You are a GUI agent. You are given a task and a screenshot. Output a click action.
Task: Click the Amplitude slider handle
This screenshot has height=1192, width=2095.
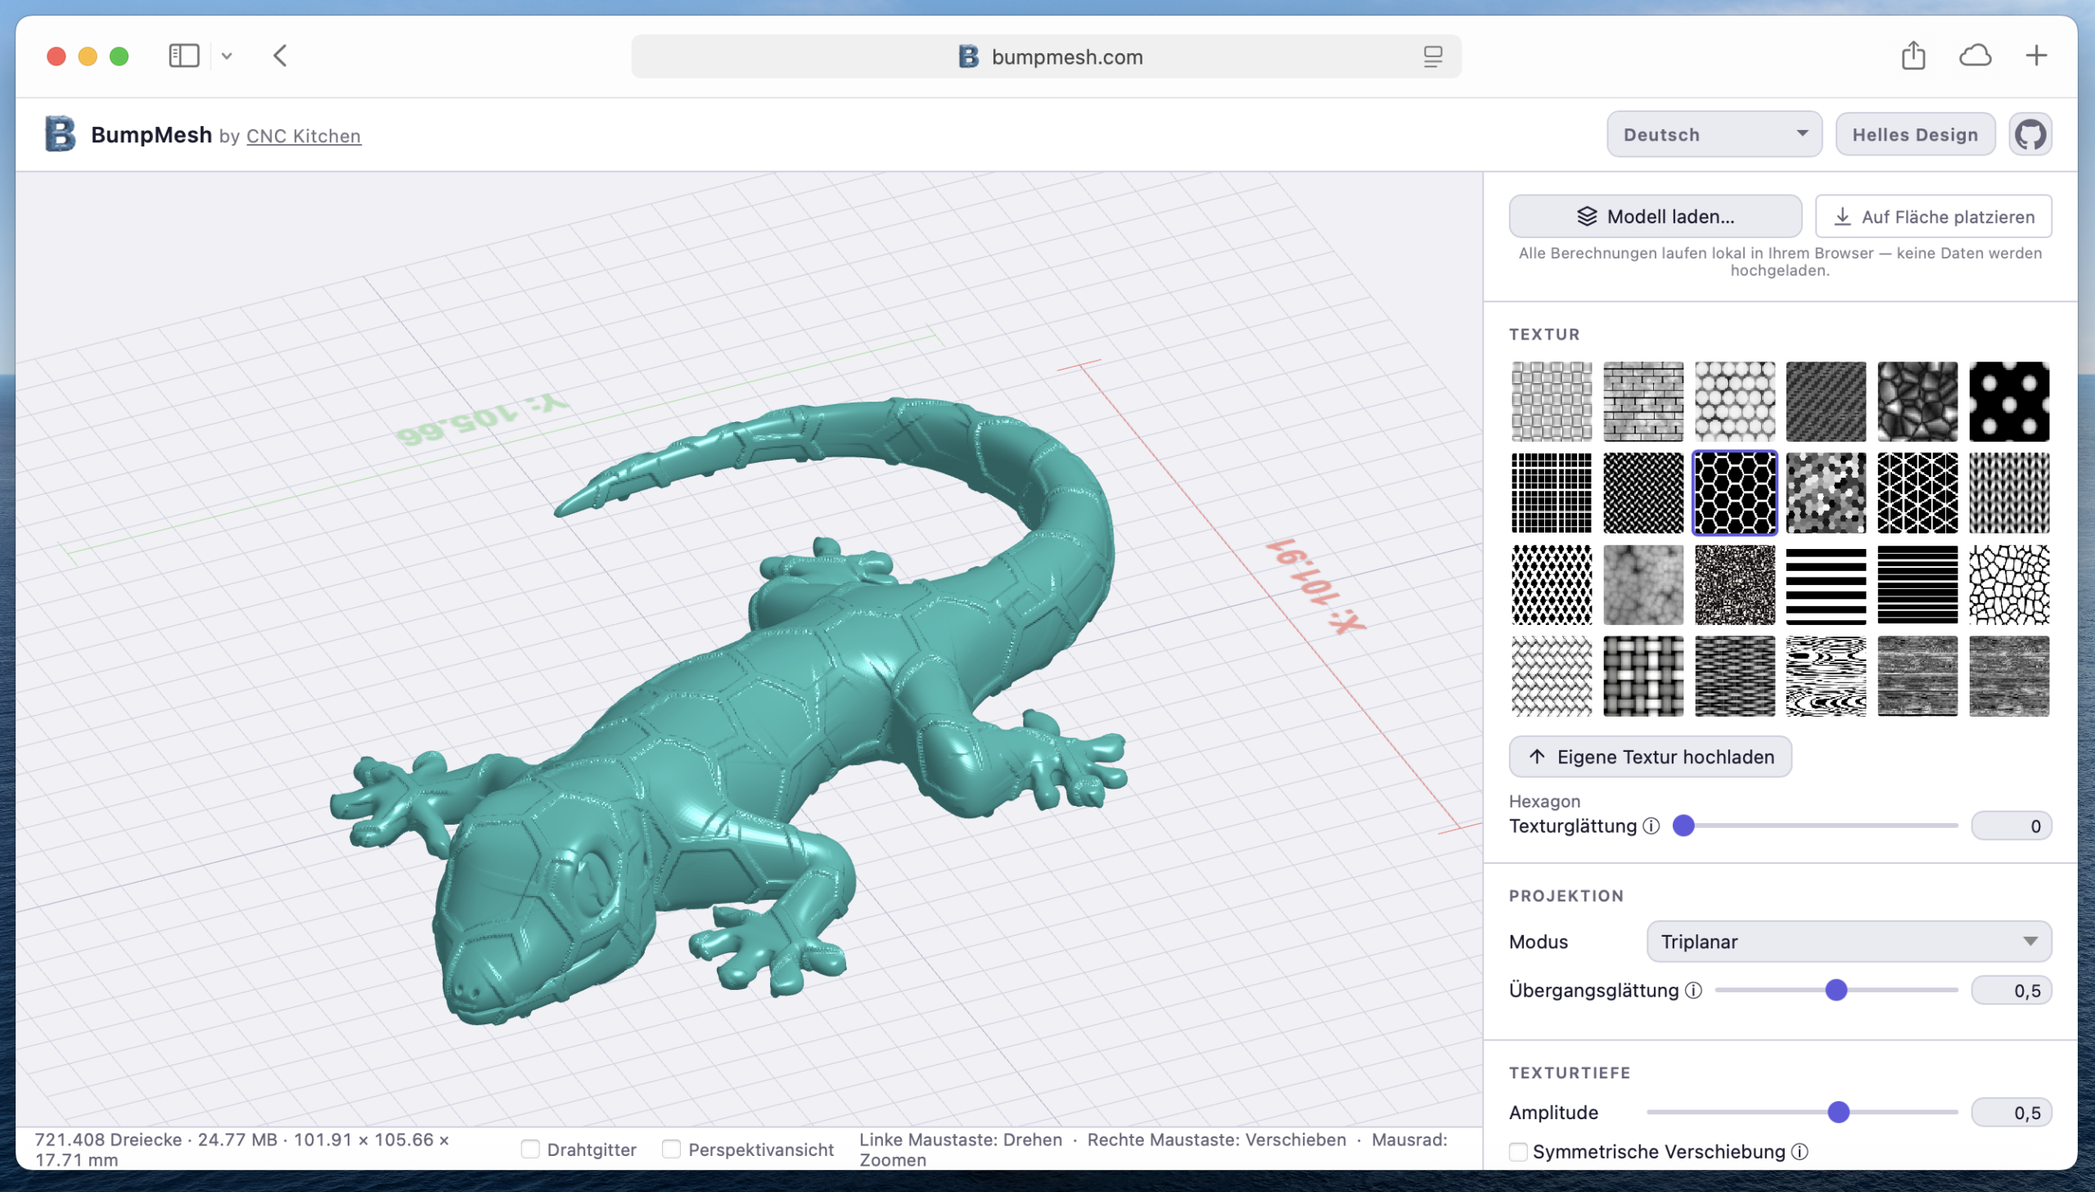pos(1838,1112)
